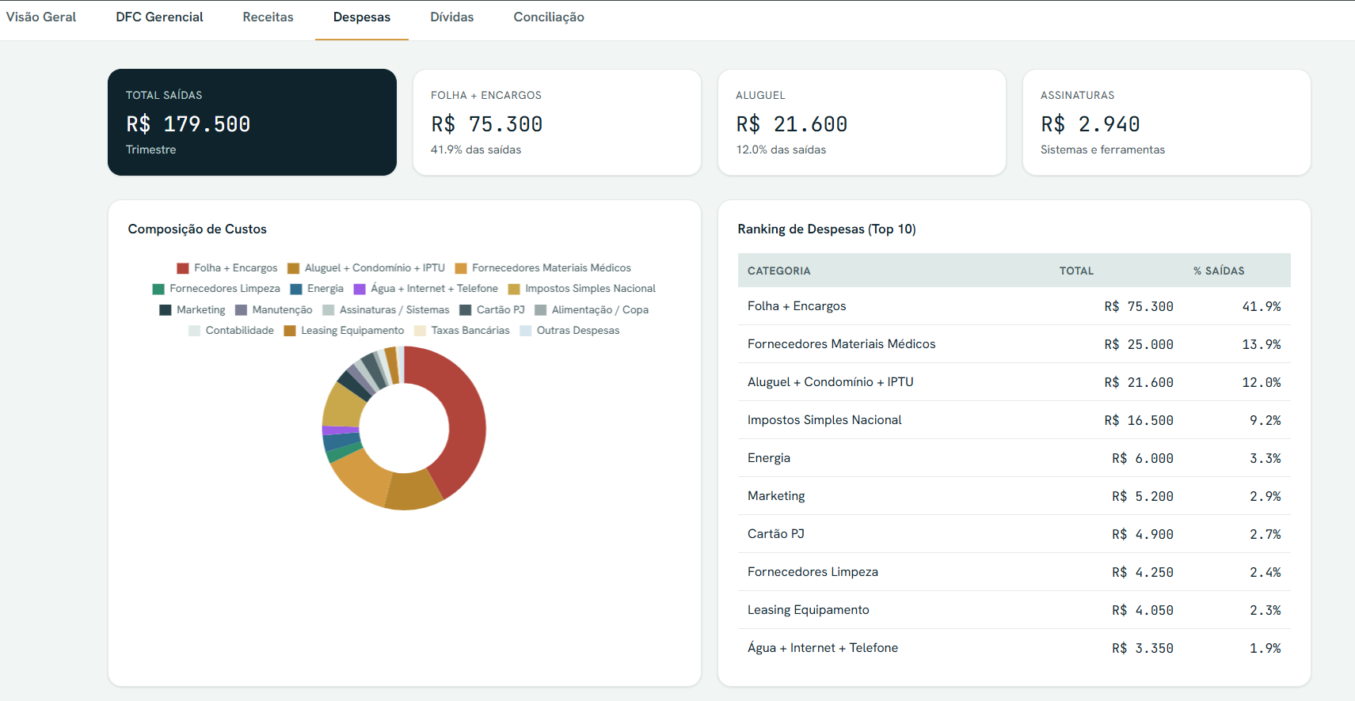This screenshot has height=701, width=1355.
Task: Toggle Água + Internet + Telefone legend item
Action: pos(426,289)
